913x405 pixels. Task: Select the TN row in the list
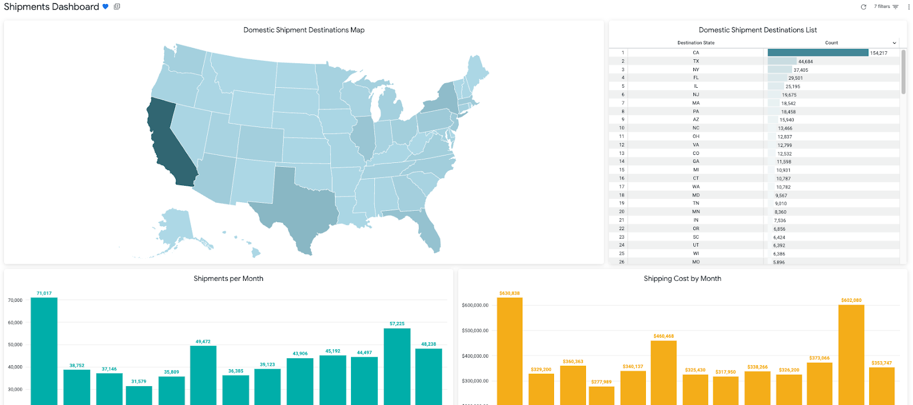tap(754, 203)
